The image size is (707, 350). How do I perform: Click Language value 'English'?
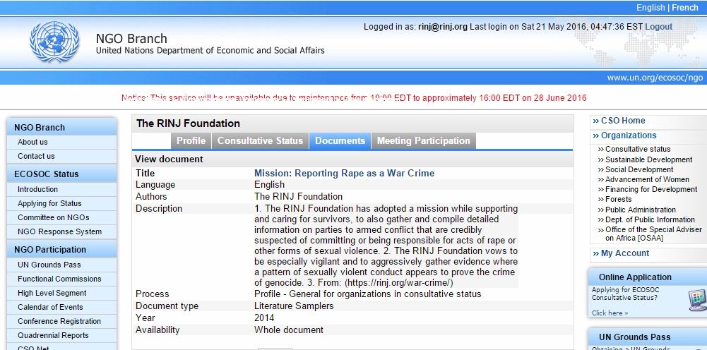tap(269, 185)
